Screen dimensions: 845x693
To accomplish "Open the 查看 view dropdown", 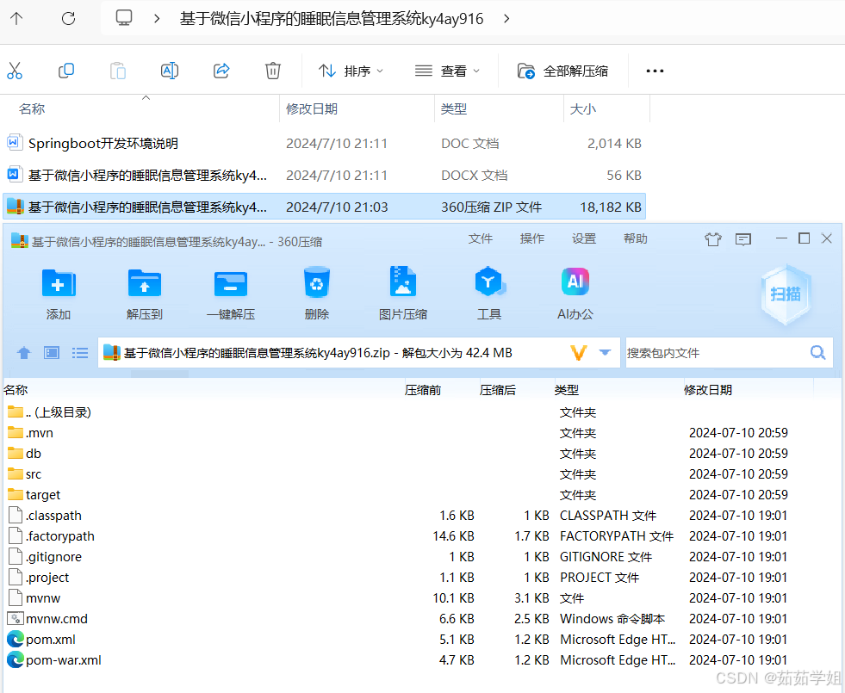I will coord(447,71).
